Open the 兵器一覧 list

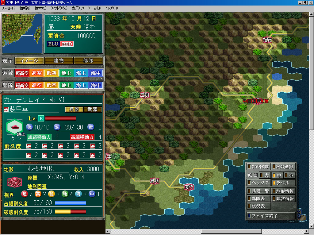click(258, 191)
